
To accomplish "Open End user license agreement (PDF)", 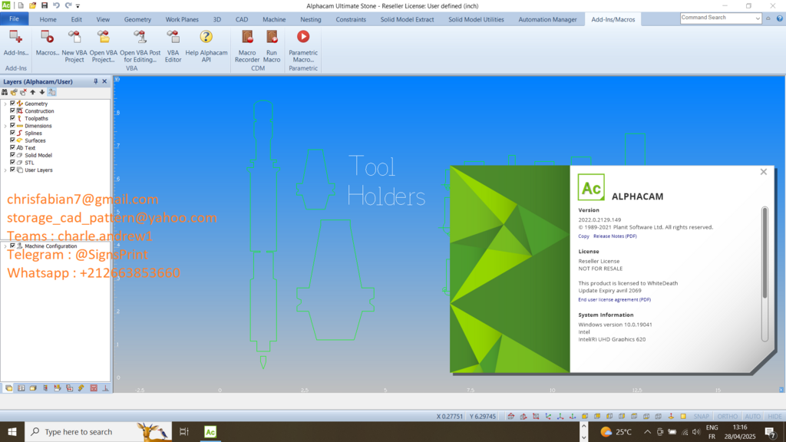I will 615,300.
